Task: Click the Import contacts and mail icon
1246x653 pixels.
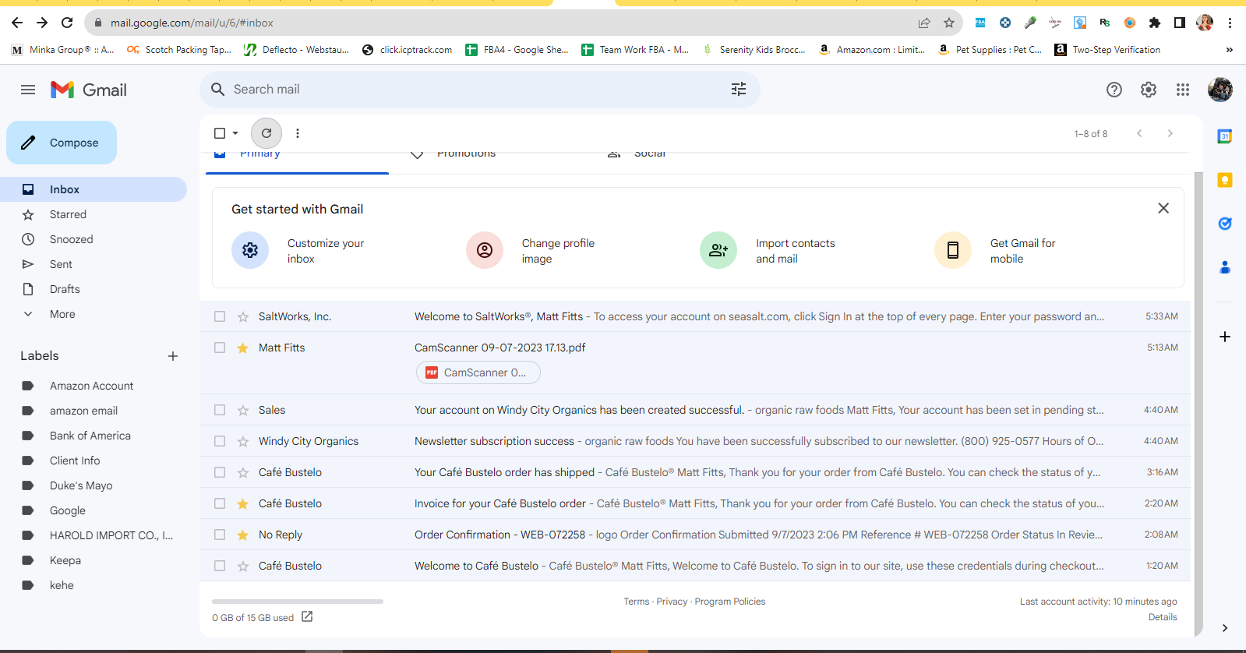Action: 718,250
